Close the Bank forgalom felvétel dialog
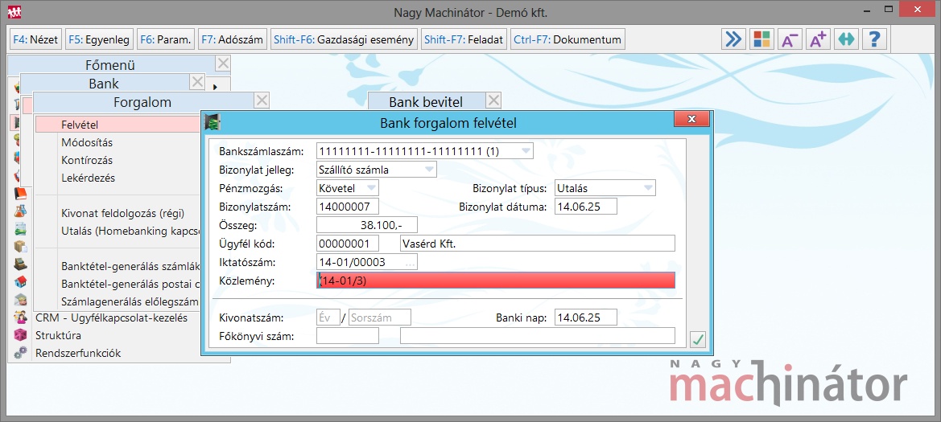Image resolution: width=941 pixels, height=422 pixels. coord(692,119)
